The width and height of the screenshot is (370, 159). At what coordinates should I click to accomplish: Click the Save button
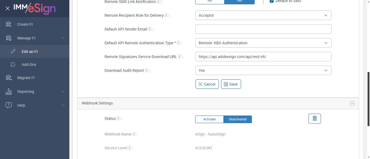click(x=231, y=84)
